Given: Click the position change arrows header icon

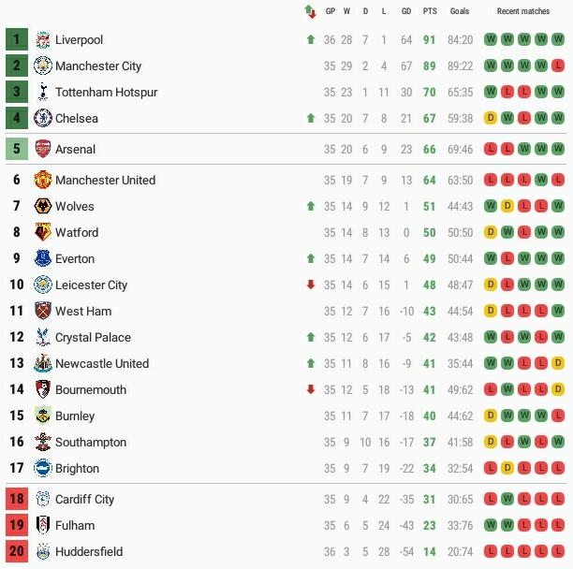Looking at the screenshot, I should coord(310,11).
